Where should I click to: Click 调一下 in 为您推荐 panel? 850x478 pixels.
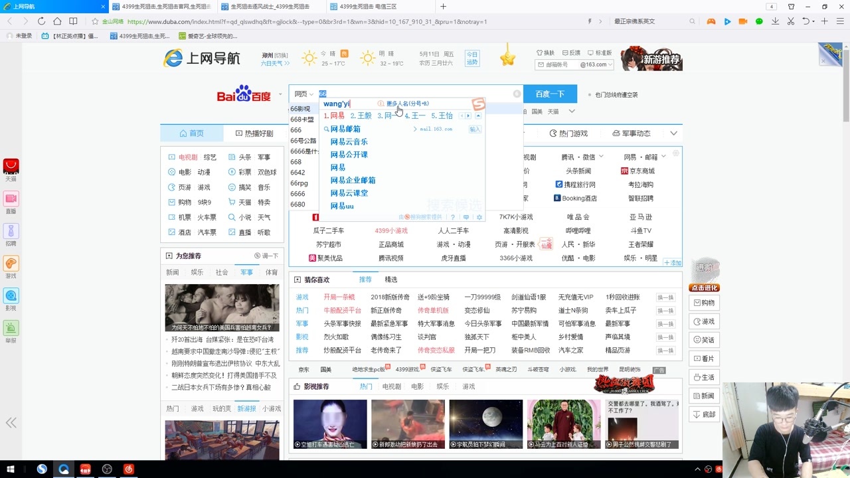click(266, 256)
